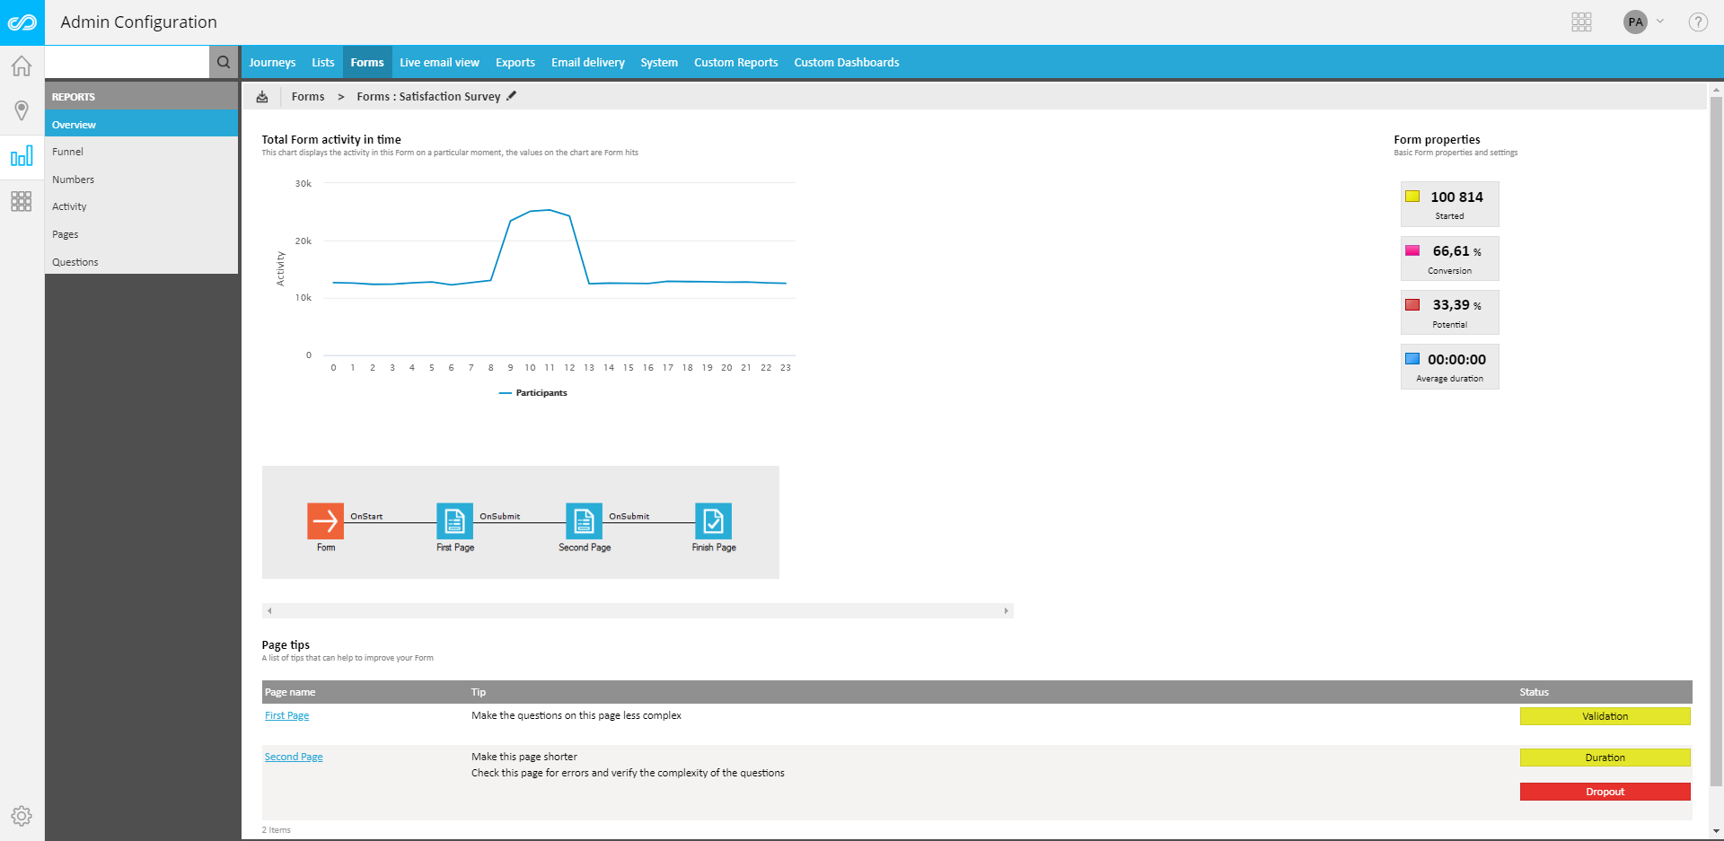The image size is (1724, 841).
Task: Open the Live email view tab
Action: (x=439, y=63)
